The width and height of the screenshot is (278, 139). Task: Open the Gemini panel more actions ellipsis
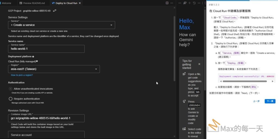pos(199,3)
